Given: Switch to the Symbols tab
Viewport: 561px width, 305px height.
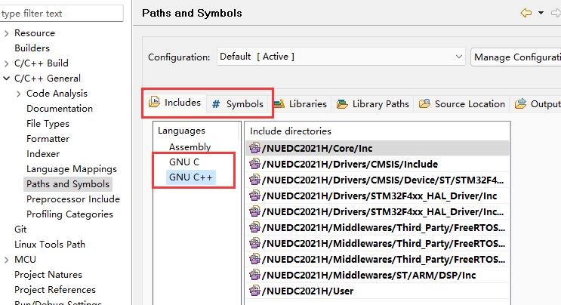Looking at the screenshot, I should (x=238, y=104).
